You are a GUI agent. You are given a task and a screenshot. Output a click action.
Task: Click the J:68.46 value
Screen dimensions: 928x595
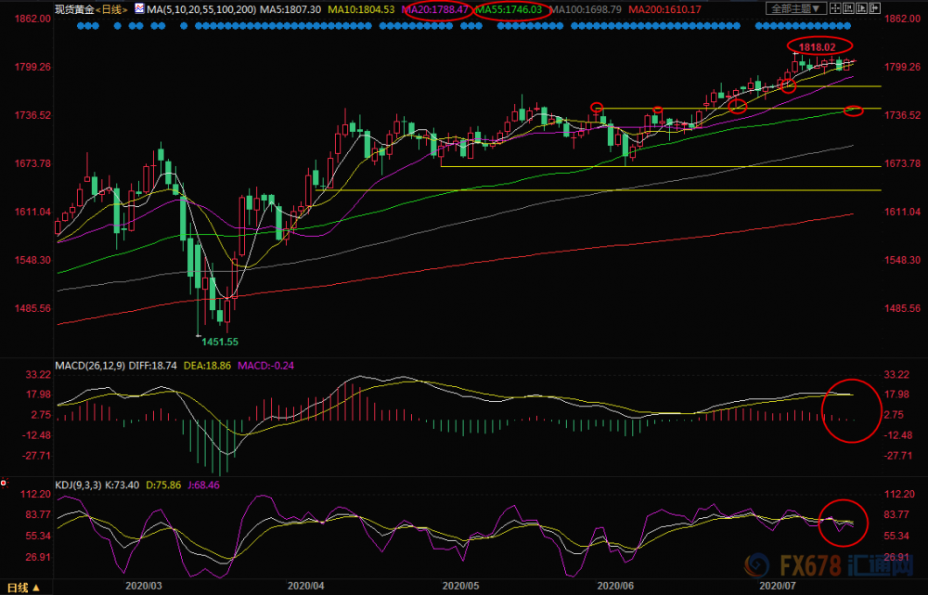(x=203, y=485)
